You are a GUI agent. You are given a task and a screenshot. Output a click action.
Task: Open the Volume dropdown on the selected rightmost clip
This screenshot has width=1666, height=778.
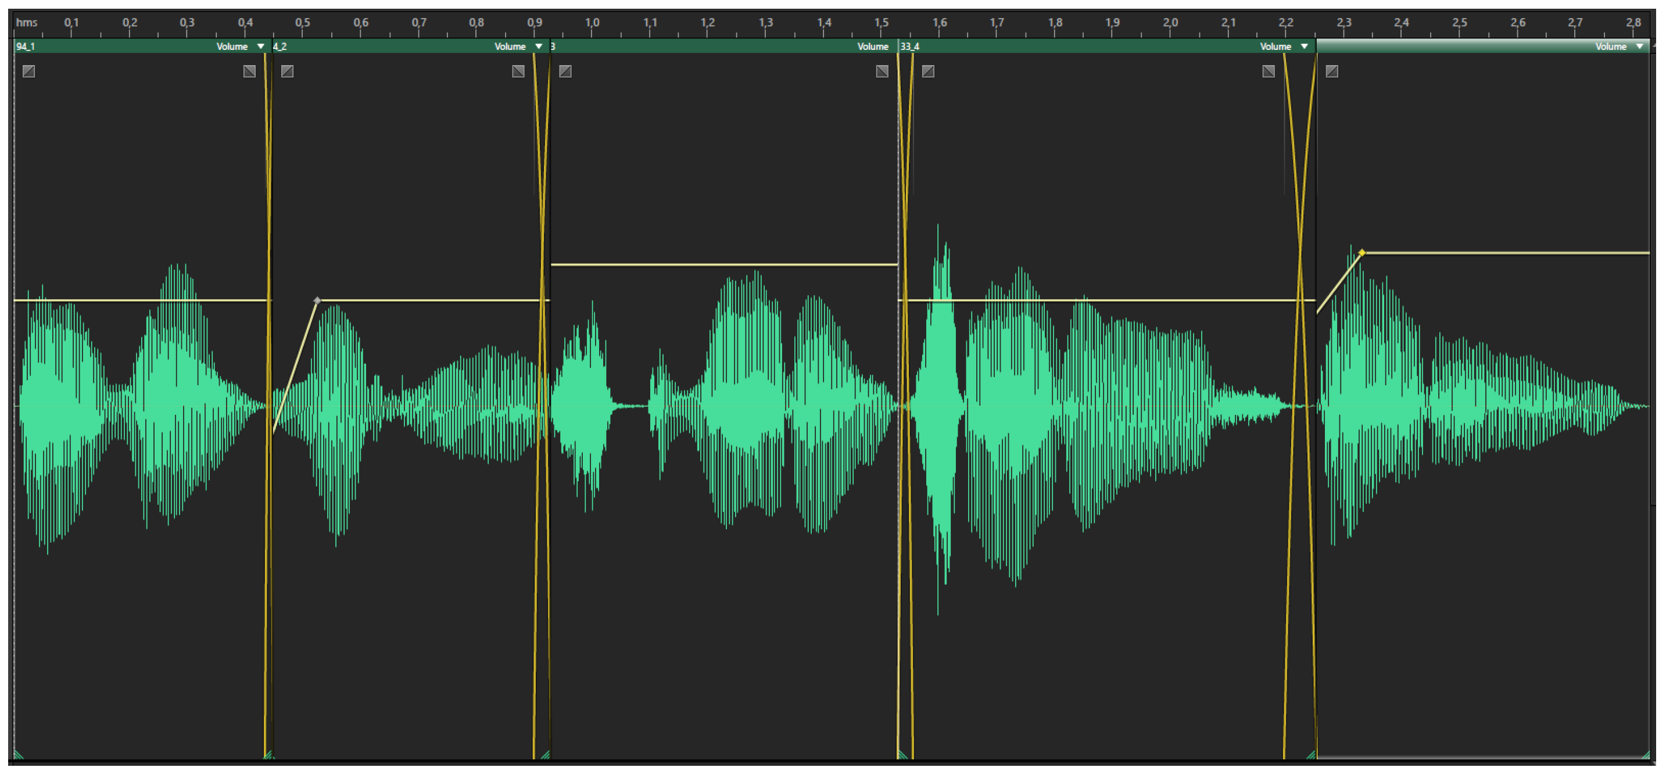[1639, 46]
